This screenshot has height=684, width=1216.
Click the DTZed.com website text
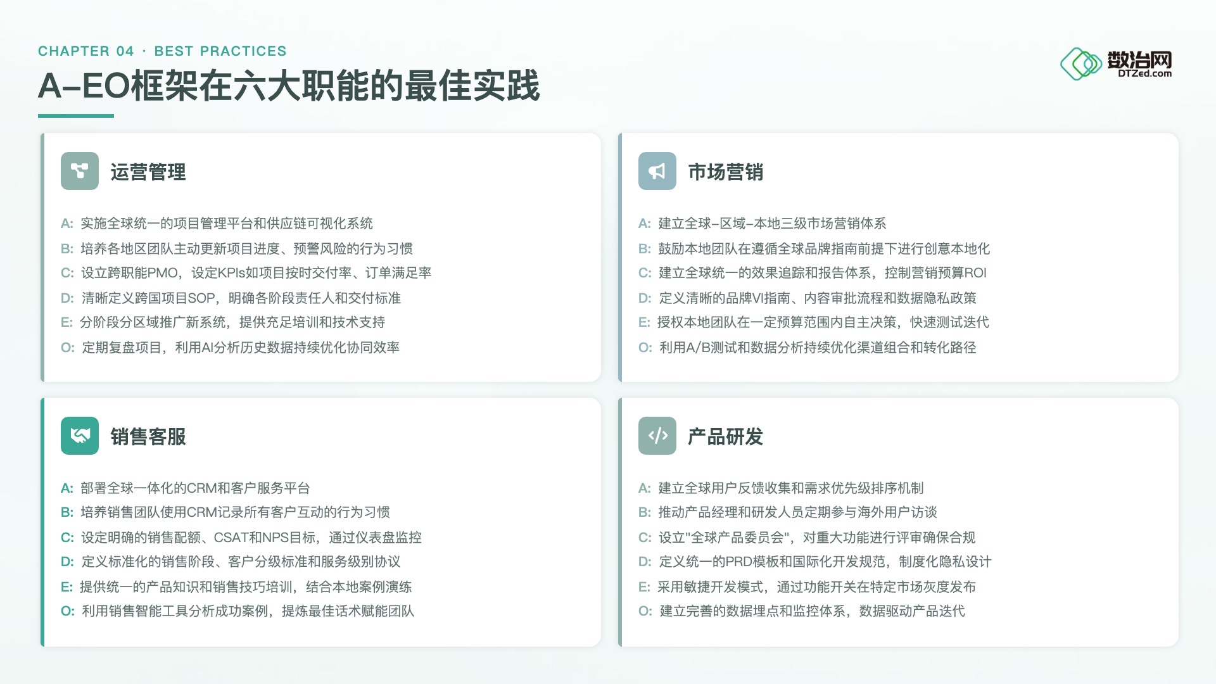coord(1144,73)
